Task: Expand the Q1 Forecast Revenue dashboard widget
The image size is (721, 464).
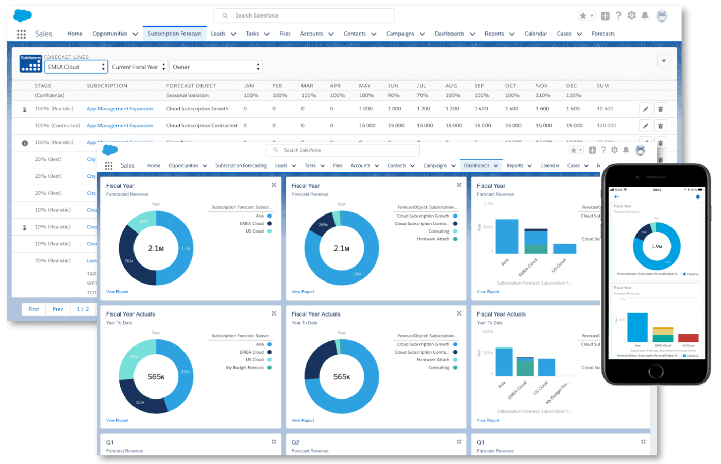Action: (274, 442)
